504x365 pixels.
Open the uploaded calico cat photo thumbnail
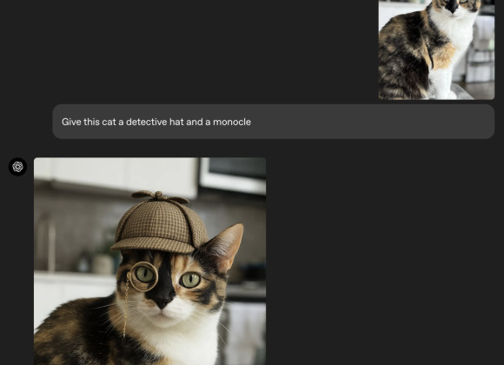[436, 50]
